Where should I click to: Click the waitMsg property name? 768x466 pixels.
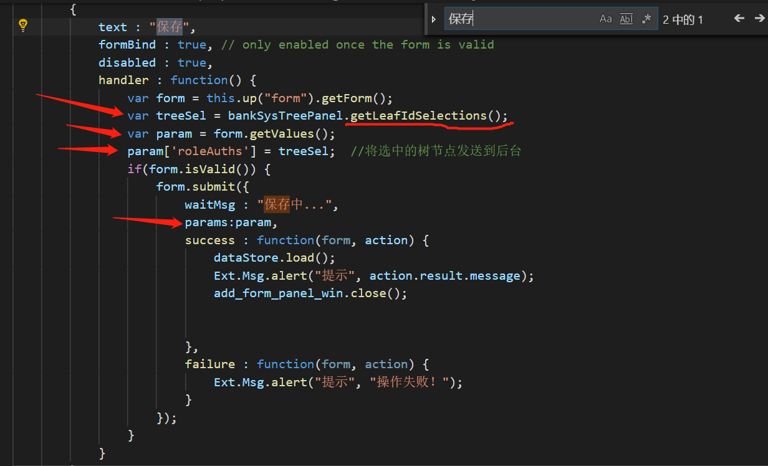pyautogui.click(x=210, y=204)
